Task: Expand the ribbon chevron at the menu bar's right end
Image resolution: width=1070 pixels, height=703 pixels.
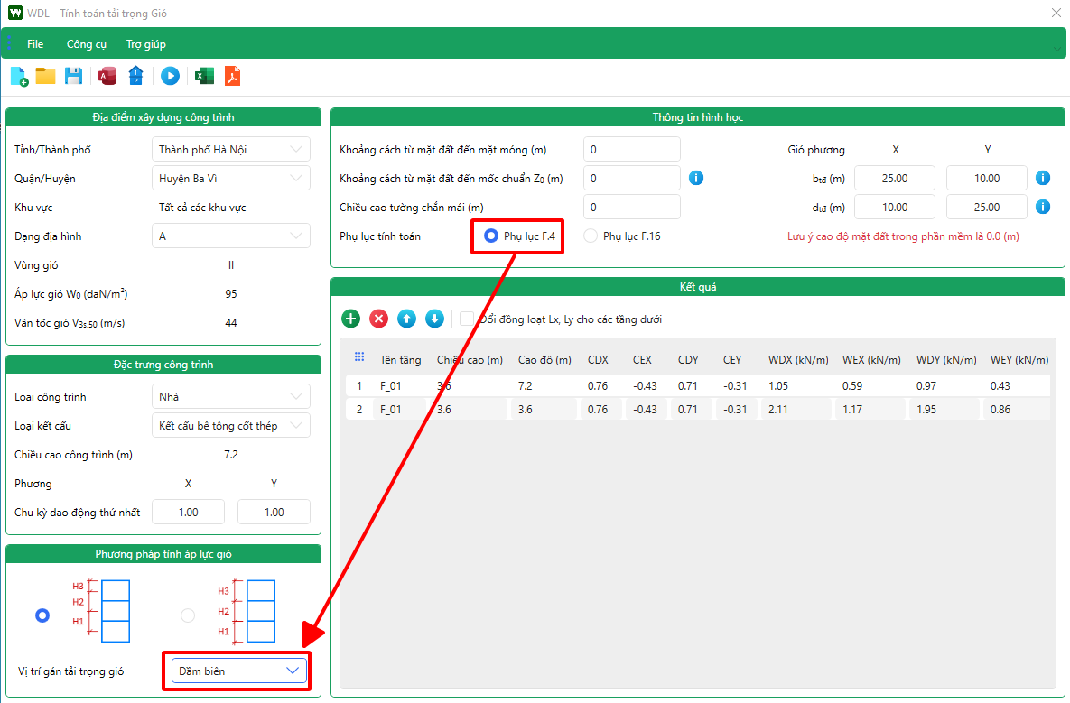Action: point(1057,49)
